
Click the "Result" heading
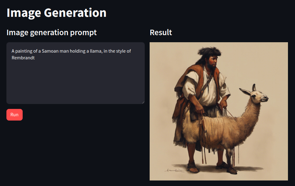(x=161, y=32)
